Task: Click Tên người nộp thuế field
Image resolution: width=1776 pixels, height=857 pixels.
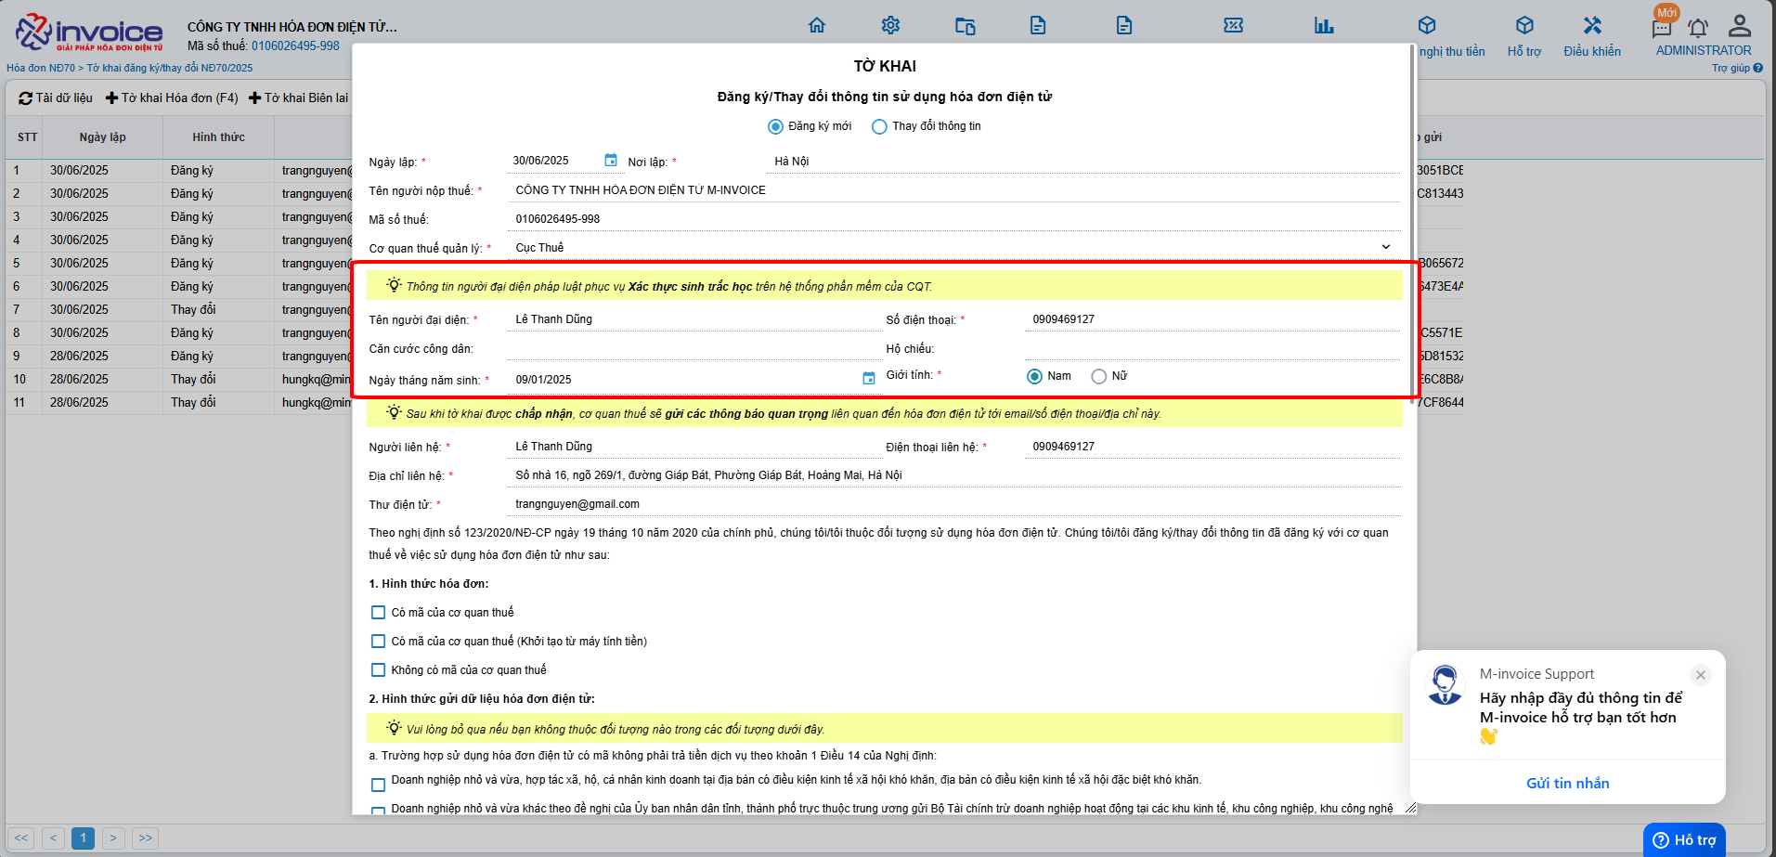Action: [954, 190]
